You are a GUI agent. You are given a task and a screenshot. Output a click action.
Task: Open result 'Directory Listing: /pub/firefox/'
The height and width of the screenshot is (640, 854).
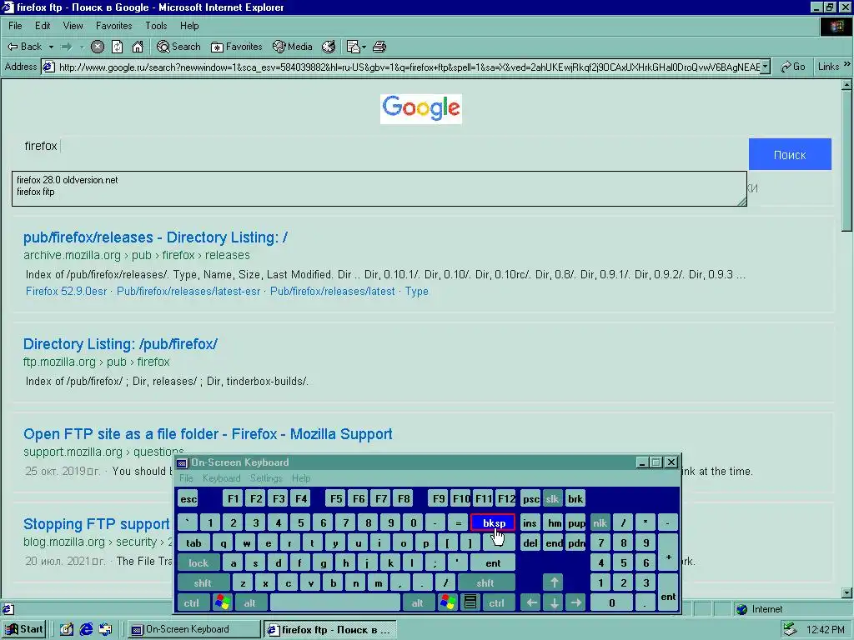point(120,344)
